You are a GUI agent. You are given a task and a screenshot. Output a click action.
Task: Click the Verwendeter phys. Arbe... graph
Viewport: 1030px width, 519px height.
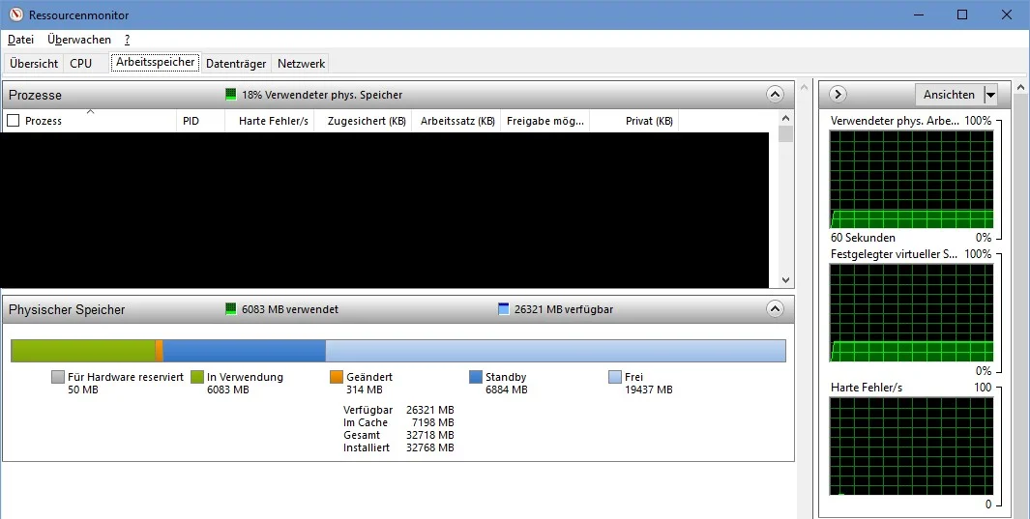click(x=912, y=179)
